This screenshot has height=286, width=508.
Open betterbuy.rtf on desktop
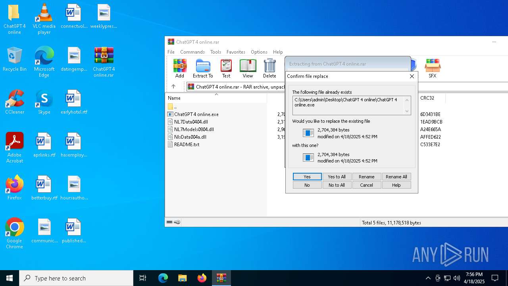point(44,188)
